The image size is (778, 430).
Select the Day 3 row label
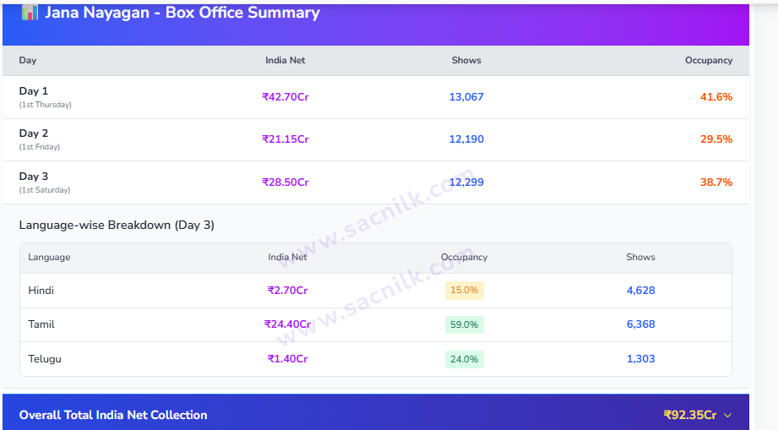pyautogui.click(x=34, y=177)
